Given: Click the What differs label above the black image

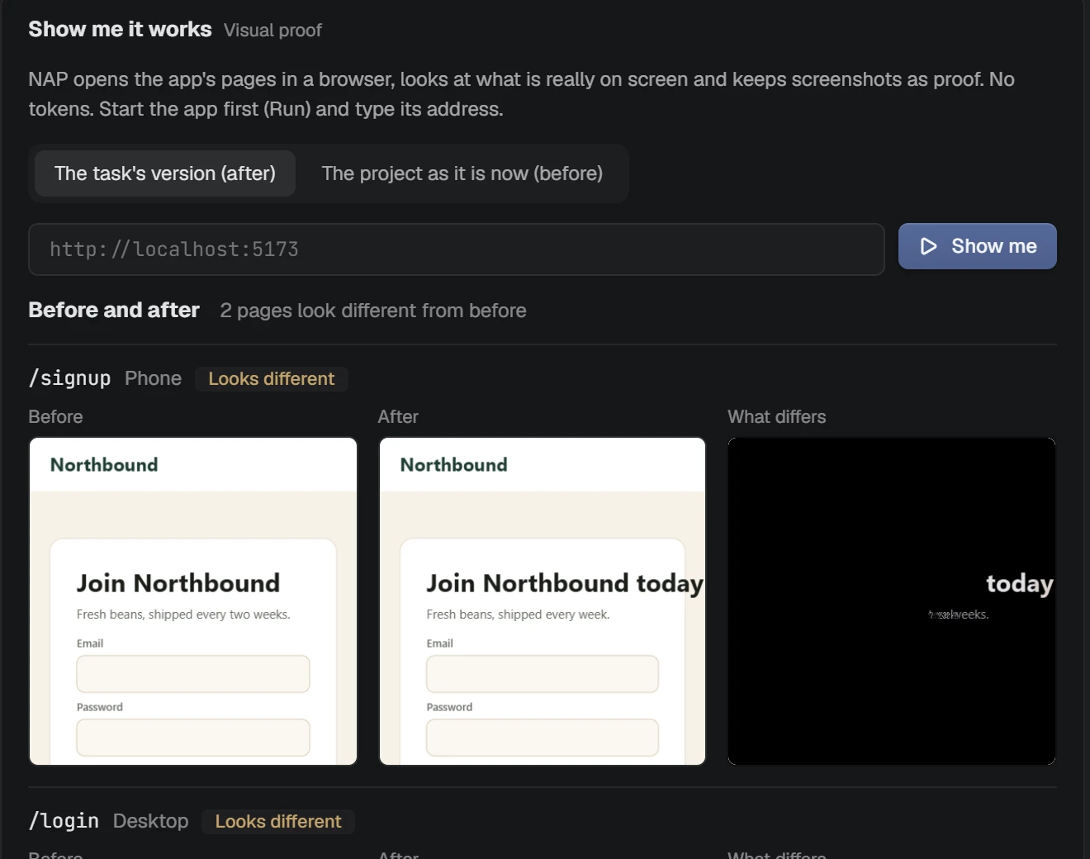Looking at the screenshot, I should 776,417.
